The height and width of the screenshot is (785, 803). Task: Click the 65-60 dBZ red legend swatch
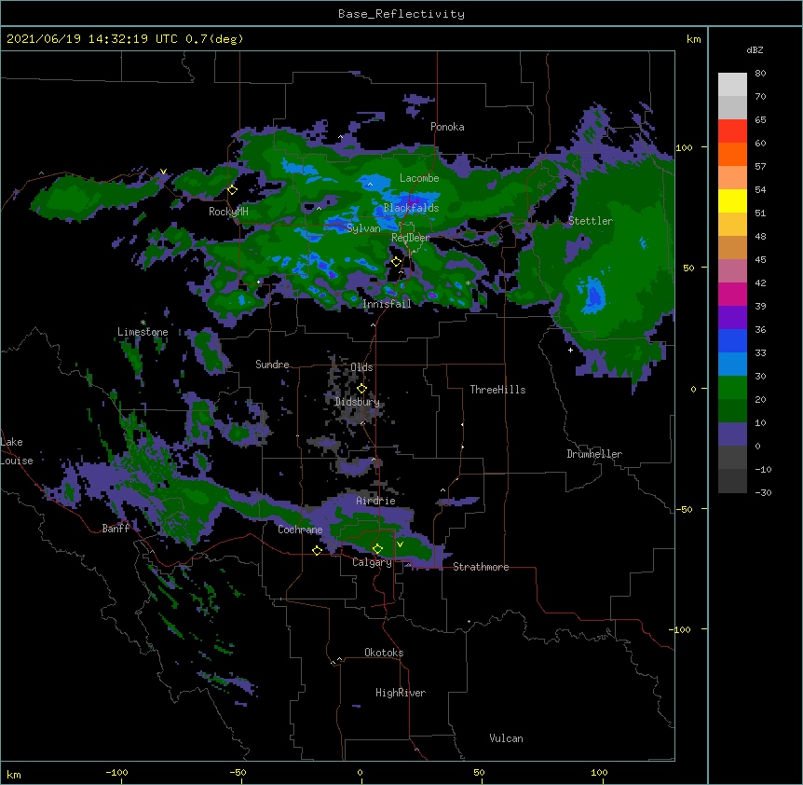pyautogui.click(x=732, y=131)
